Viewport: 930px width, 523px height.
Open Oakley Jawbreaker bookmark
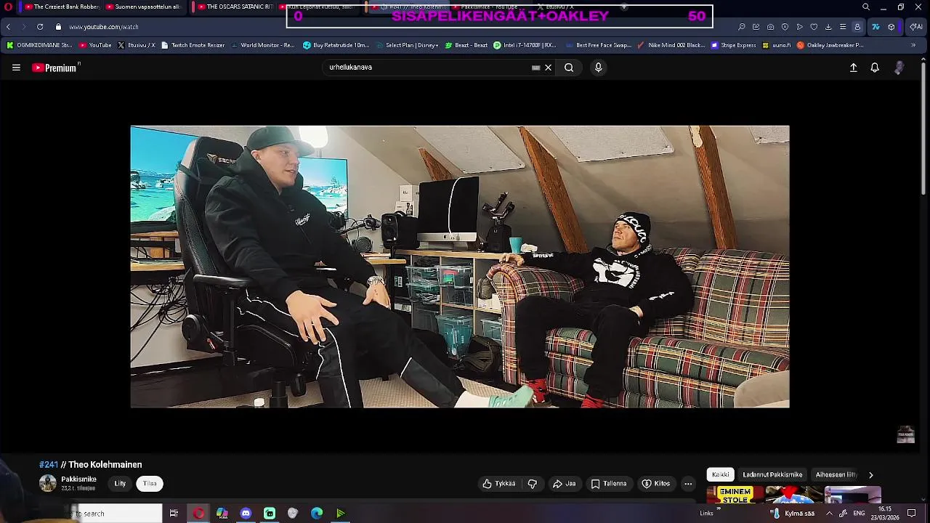coord(830,45)
